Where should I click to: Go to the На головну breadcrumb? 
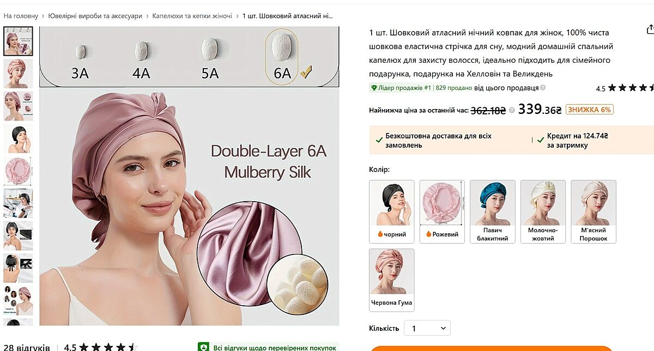point(21,16)
